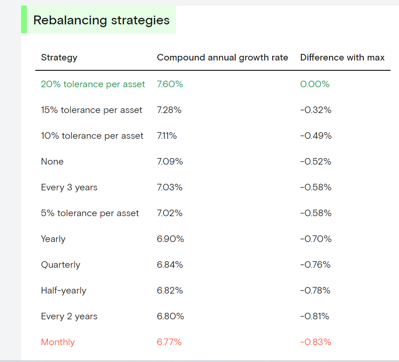Click the green 0.00% difference value
The height and width of the screenshot is (362, 399).
tap(315, 84)
